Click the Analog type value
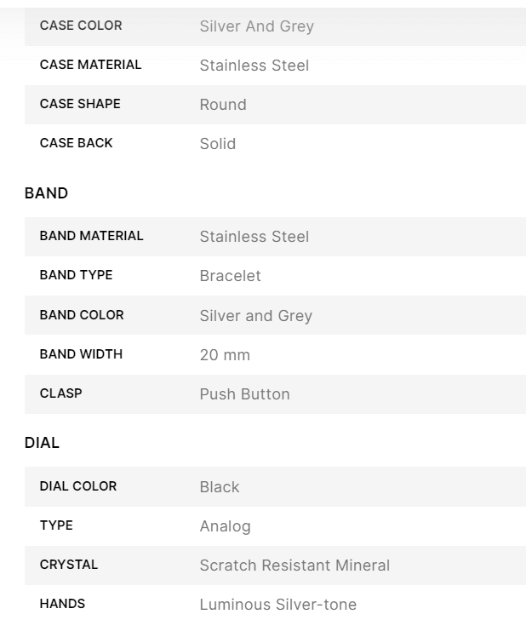 pyautogui.click(x=225, y=526)
